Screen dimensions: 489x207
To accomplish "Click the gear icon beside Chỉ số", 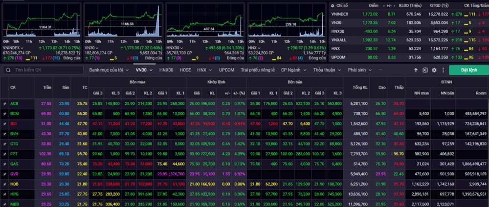I will pyautogui.click(x=333, y=5).
